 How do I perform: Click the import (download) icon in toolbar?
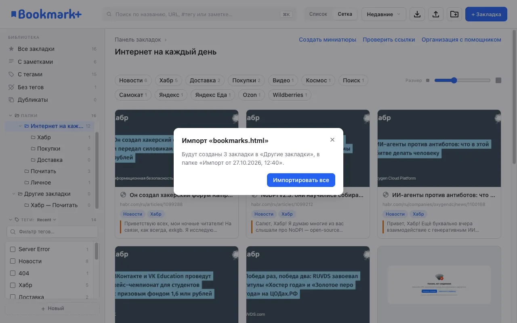[417, 14]
